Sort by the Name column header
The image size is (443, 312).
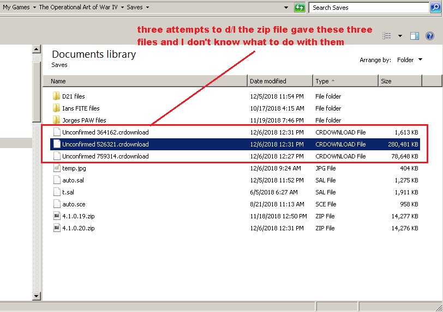[145, 81]
